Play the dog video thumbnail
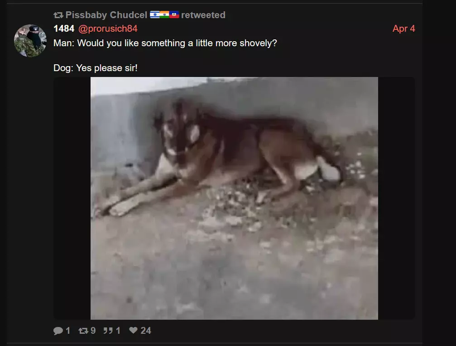This screenshot has width=456, height=346. 234,198
